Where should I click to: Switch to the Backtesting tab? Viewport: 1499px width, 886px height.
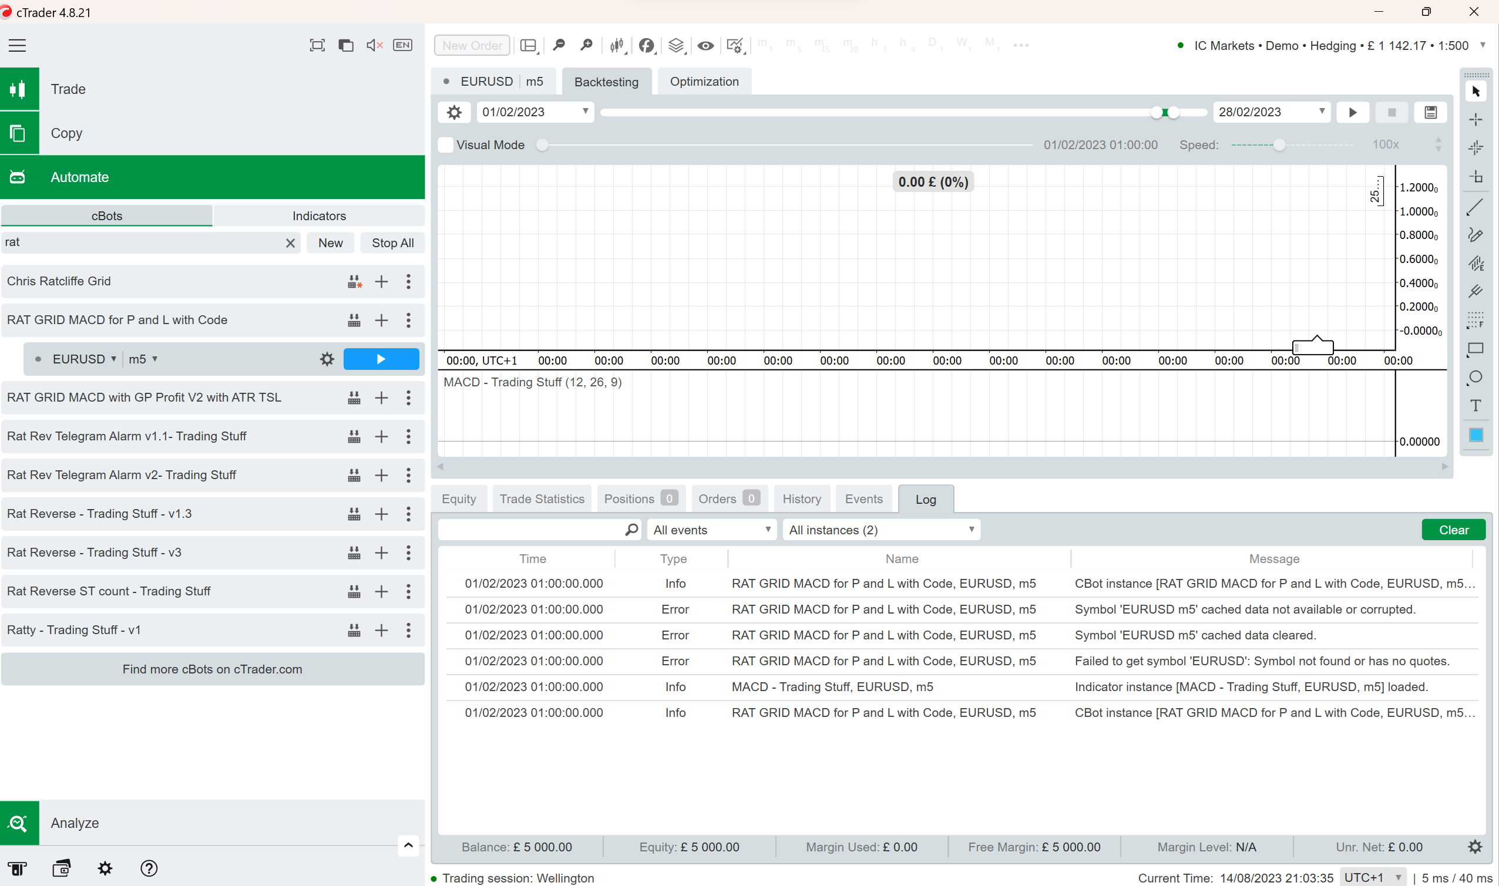pos(606,82)
